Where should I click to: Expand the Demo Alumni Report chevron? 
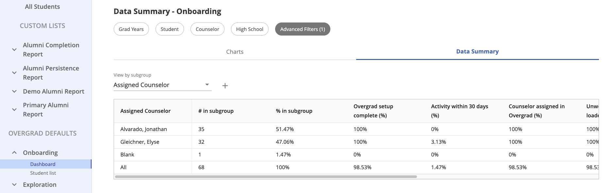pos(14,91)
